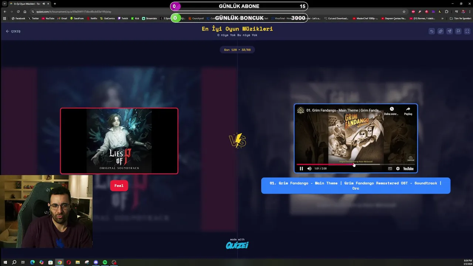This screenshot has width=473, height=266.
Task: Click the report flag icon
Action: click(458, 31)
